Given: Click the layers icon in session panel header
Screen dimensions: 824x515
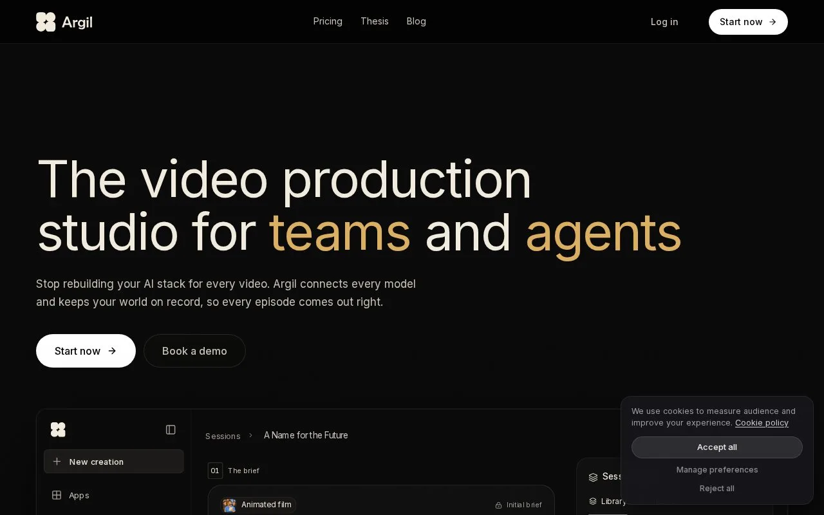Looking at the screenshot, I should [x=594, y=477].
